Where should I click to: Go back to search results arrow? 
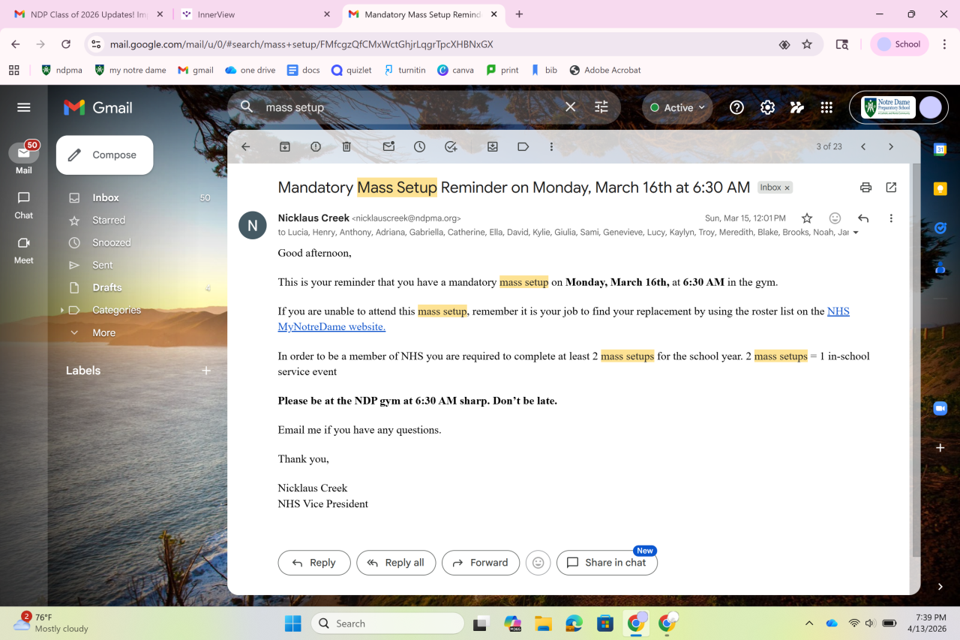coord(245,147)
